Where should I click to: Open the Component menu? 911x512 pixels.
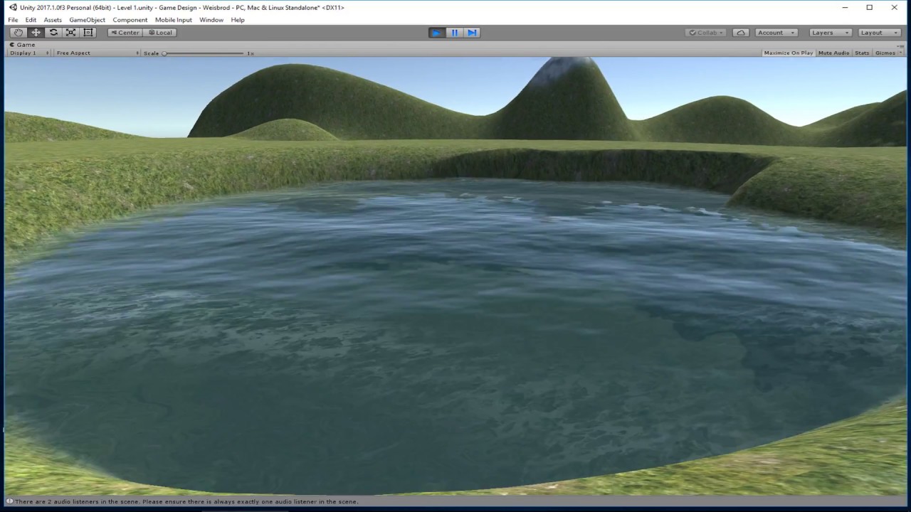(130, 20)
